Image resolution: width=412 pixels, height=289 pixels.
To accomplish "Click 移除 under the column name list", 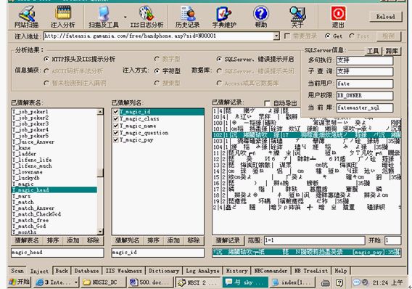I will [194, 240].
